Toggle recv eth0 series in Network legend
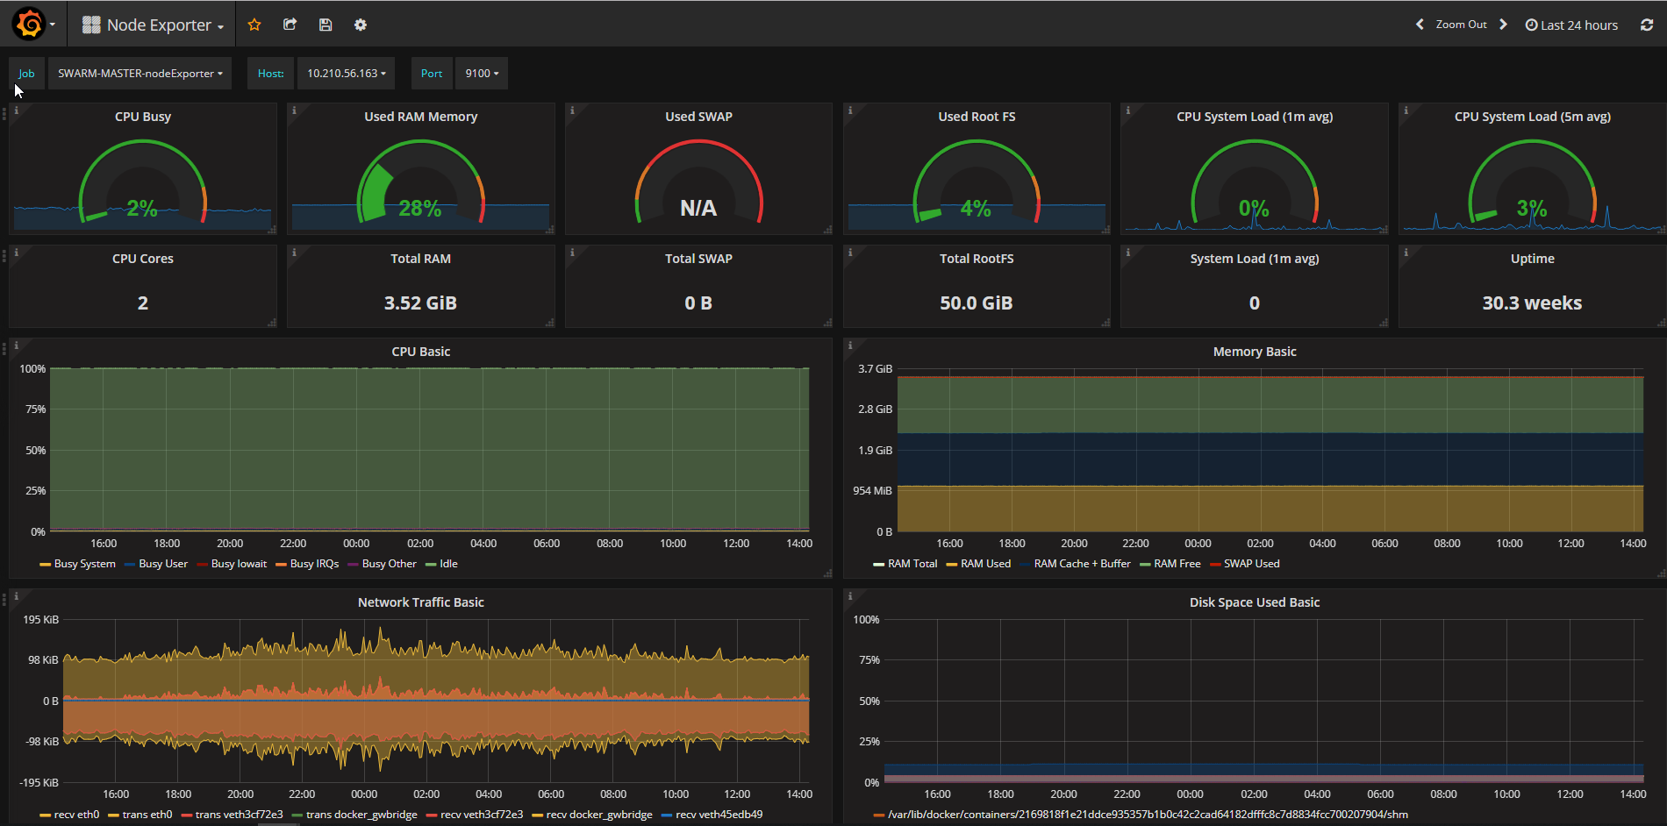This screenshot has width=1667, height=826. [76, 815]
